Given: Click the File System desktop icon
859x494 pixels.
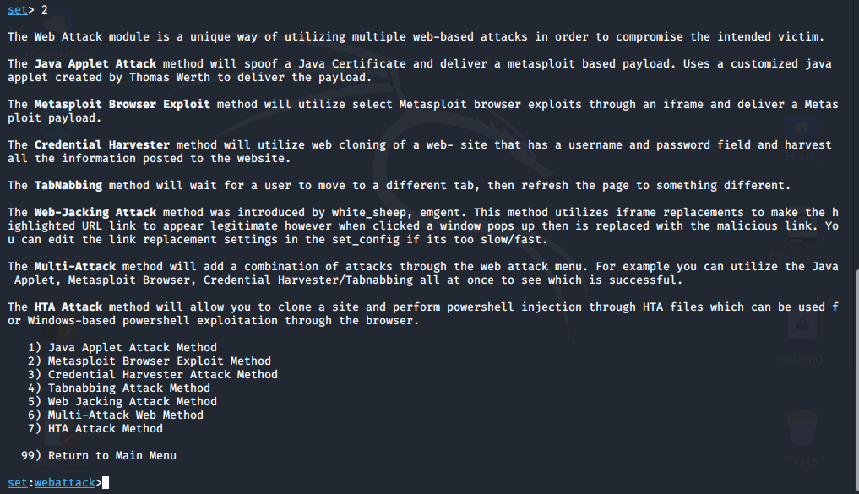Looking at the screenshot, I should click(x=802, y=241).
